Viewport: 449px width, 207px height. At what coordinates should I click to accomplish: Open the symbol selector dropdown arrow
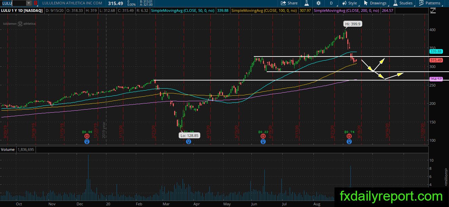29,3
